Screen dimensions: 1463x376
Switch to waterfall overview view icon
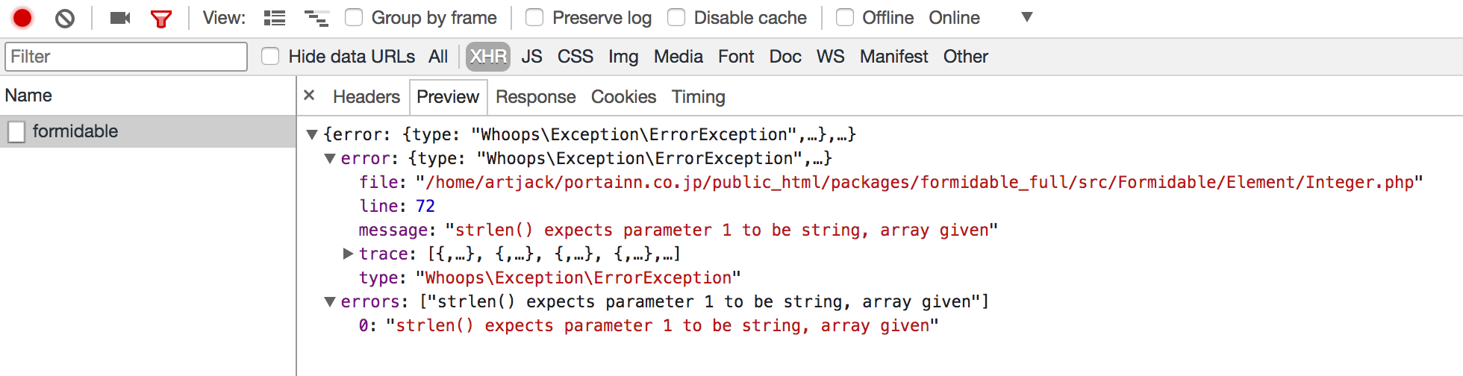(x=316, y=18)
